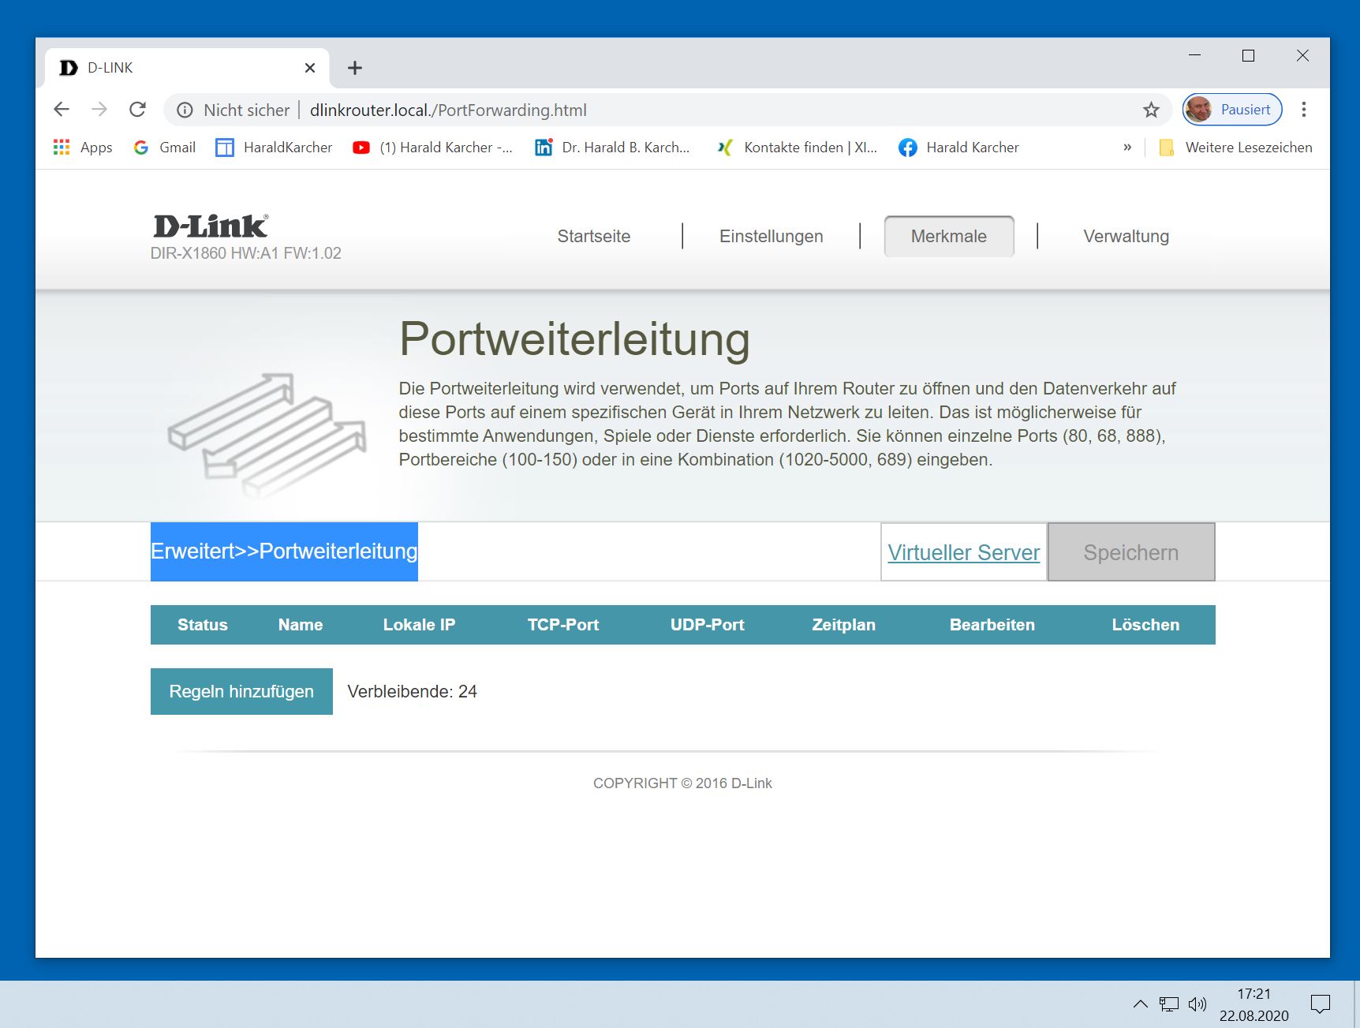Screen dimensions: 1360x1028
Task: Click the Speichern button
Action: (x=1131, y=552)
